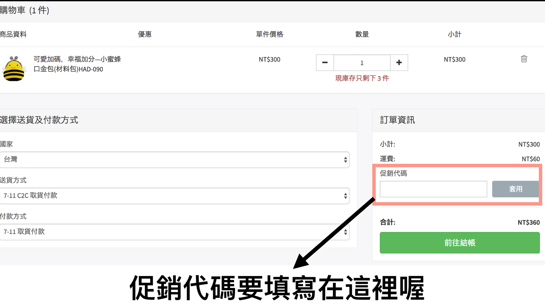
Task: Click the arrows on the delivery method select
Action: [x=345, y=196]
